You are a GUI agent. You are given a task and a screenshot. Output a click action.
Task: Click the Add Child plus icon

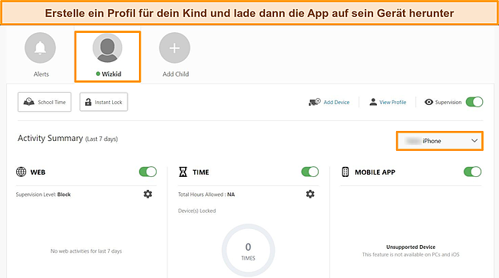click(175, 48)
